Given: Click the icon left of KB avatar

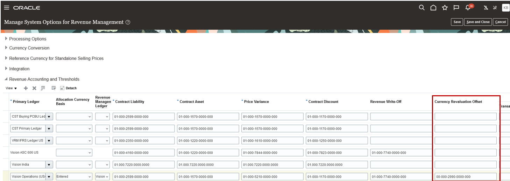Looking at the screenshot, I should [x=495, y=8].
